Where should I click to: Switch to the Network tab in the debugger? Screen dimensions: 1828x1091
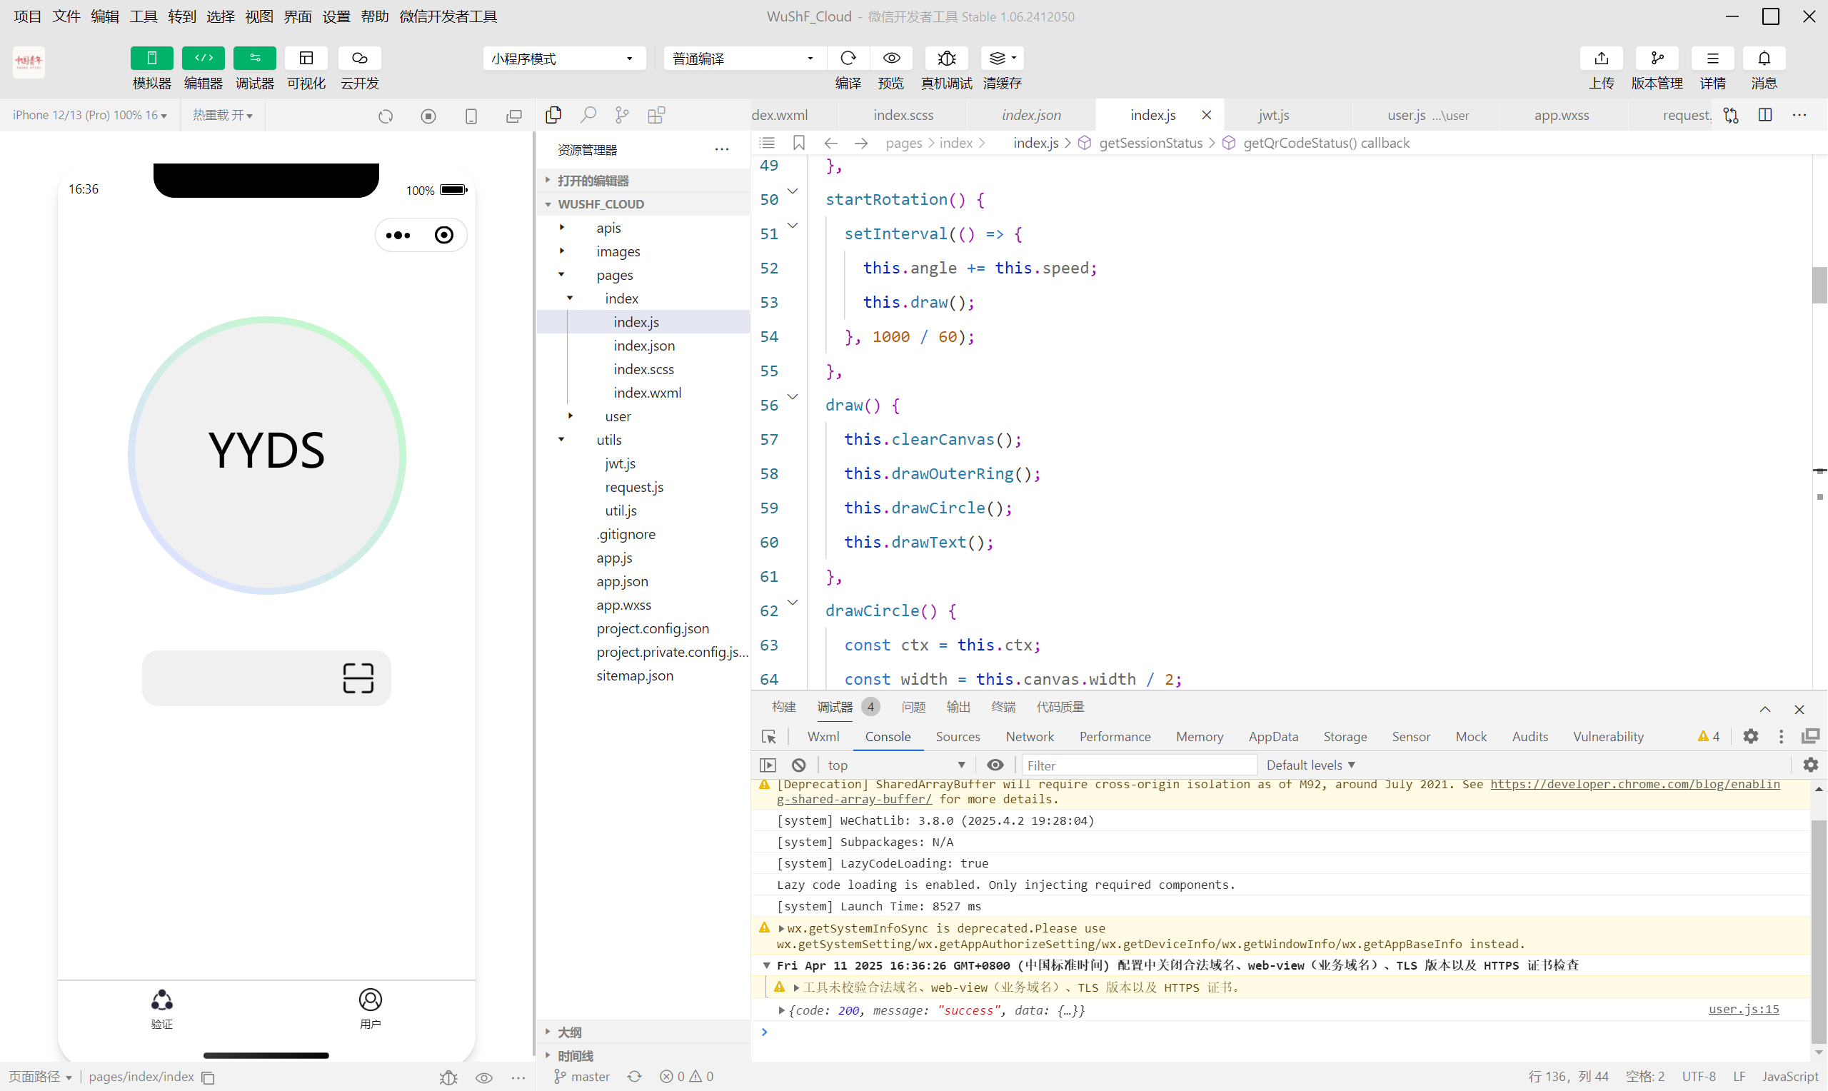click(1029, 737)
